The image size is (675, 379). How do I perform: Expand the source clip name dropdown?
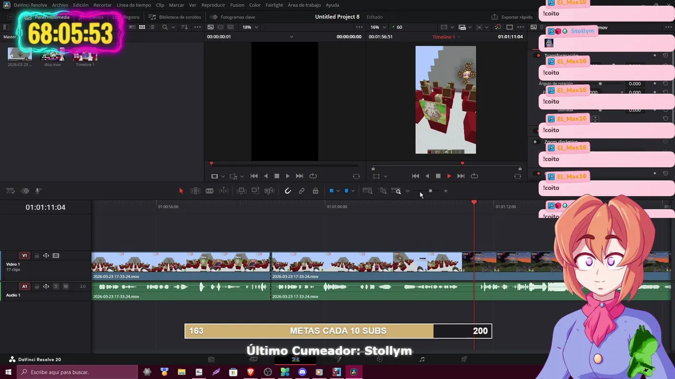[292, 37]
